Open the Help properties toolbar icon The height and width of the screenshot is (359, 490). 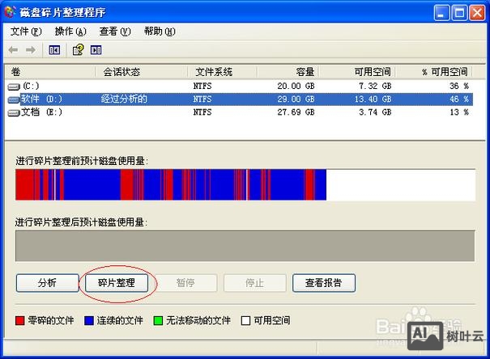click(78, 50)
